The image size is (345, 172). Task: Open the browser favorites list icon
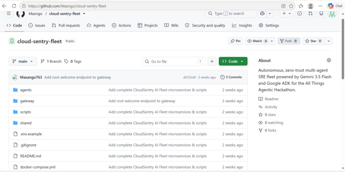(x=301, y=6)
